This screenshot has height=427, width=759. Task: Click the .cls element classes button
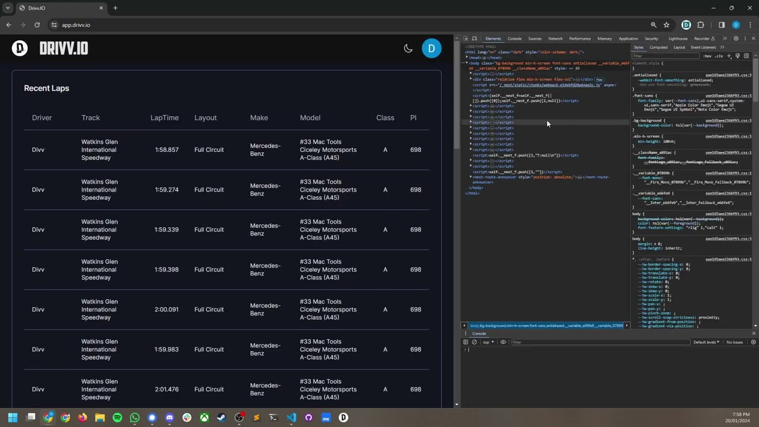pos(719,56)
